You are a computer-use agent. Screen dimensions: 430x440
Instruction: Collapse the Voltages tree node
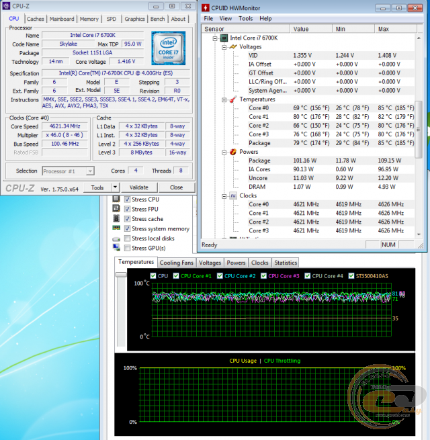pos(224,47)
